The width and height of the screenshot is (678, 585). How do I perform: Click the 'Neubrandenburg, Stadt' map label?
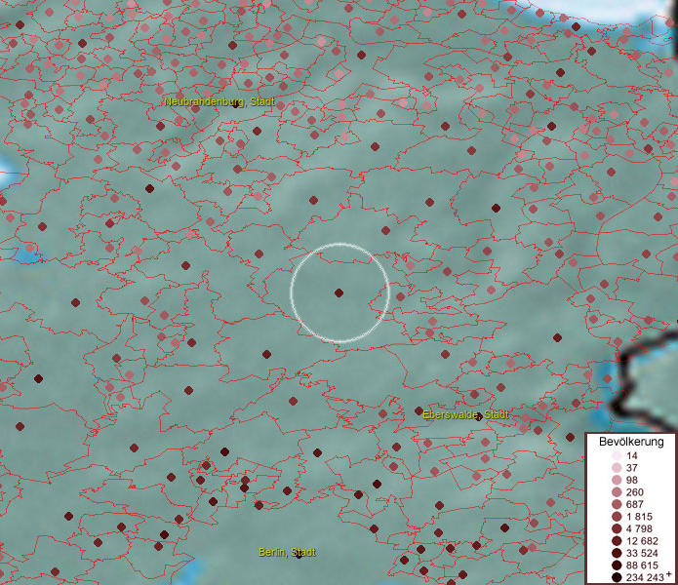coord(219,102)
